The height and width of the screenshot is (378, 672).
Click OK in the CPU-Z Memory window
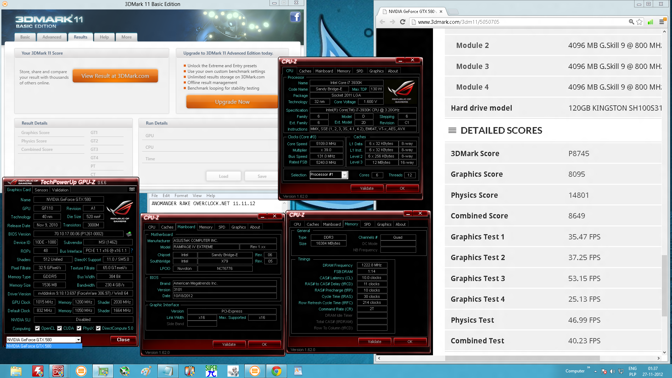pos(410,342)
